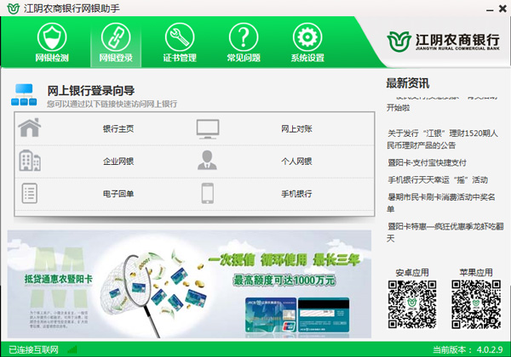Click the 抵贷通惠农暨阳卡 promotional banner
Screen dimensions: 511x357
click(x=189, y=284)
